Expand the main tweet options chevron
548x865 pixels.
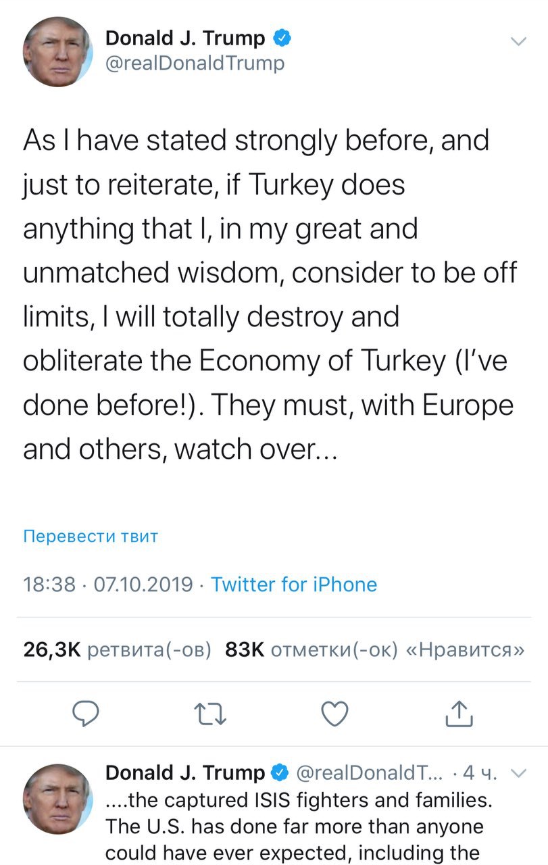tap(517, 41)
